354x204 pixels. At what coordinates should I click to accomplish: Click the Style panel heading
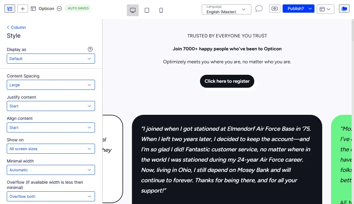coord(14,36)
